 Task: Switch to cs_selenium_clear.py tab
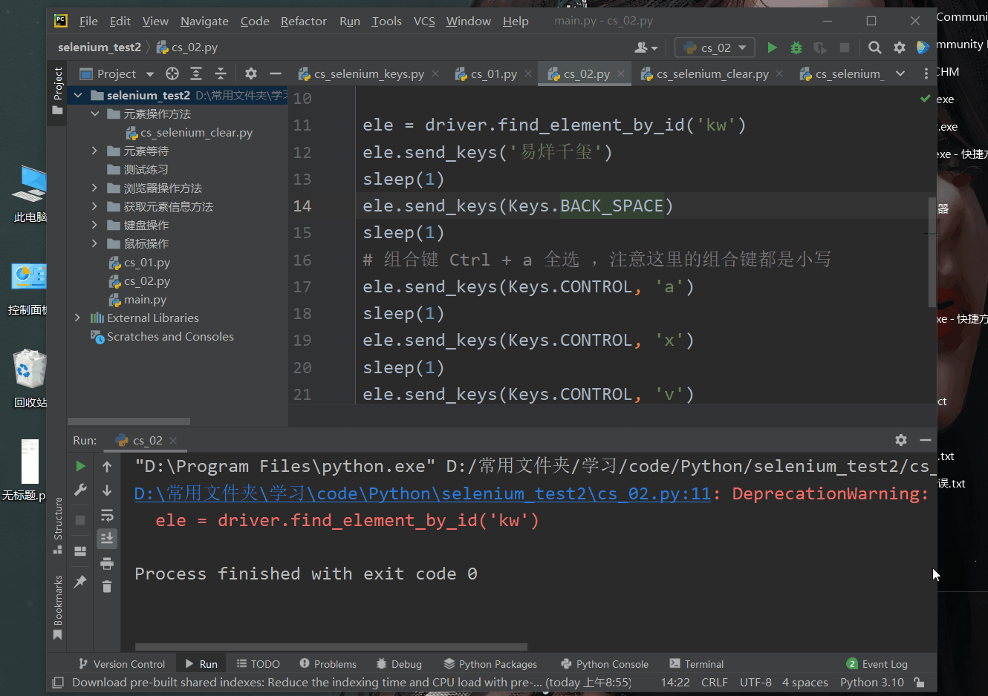704,73
